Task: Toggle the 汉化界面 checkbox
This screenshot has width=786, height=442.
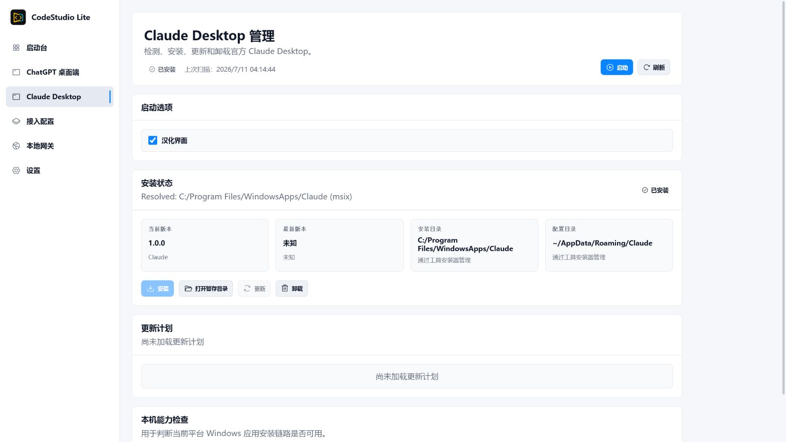Action: click(x=153, y=140)
